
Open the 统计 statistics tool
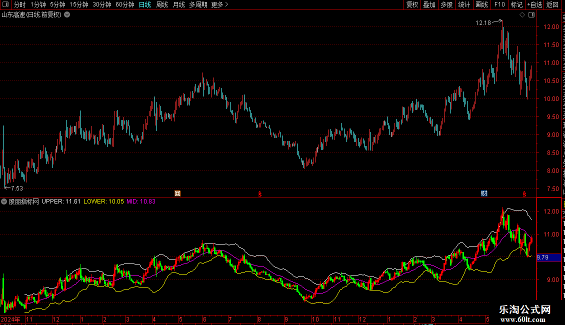tap(463, 4)
